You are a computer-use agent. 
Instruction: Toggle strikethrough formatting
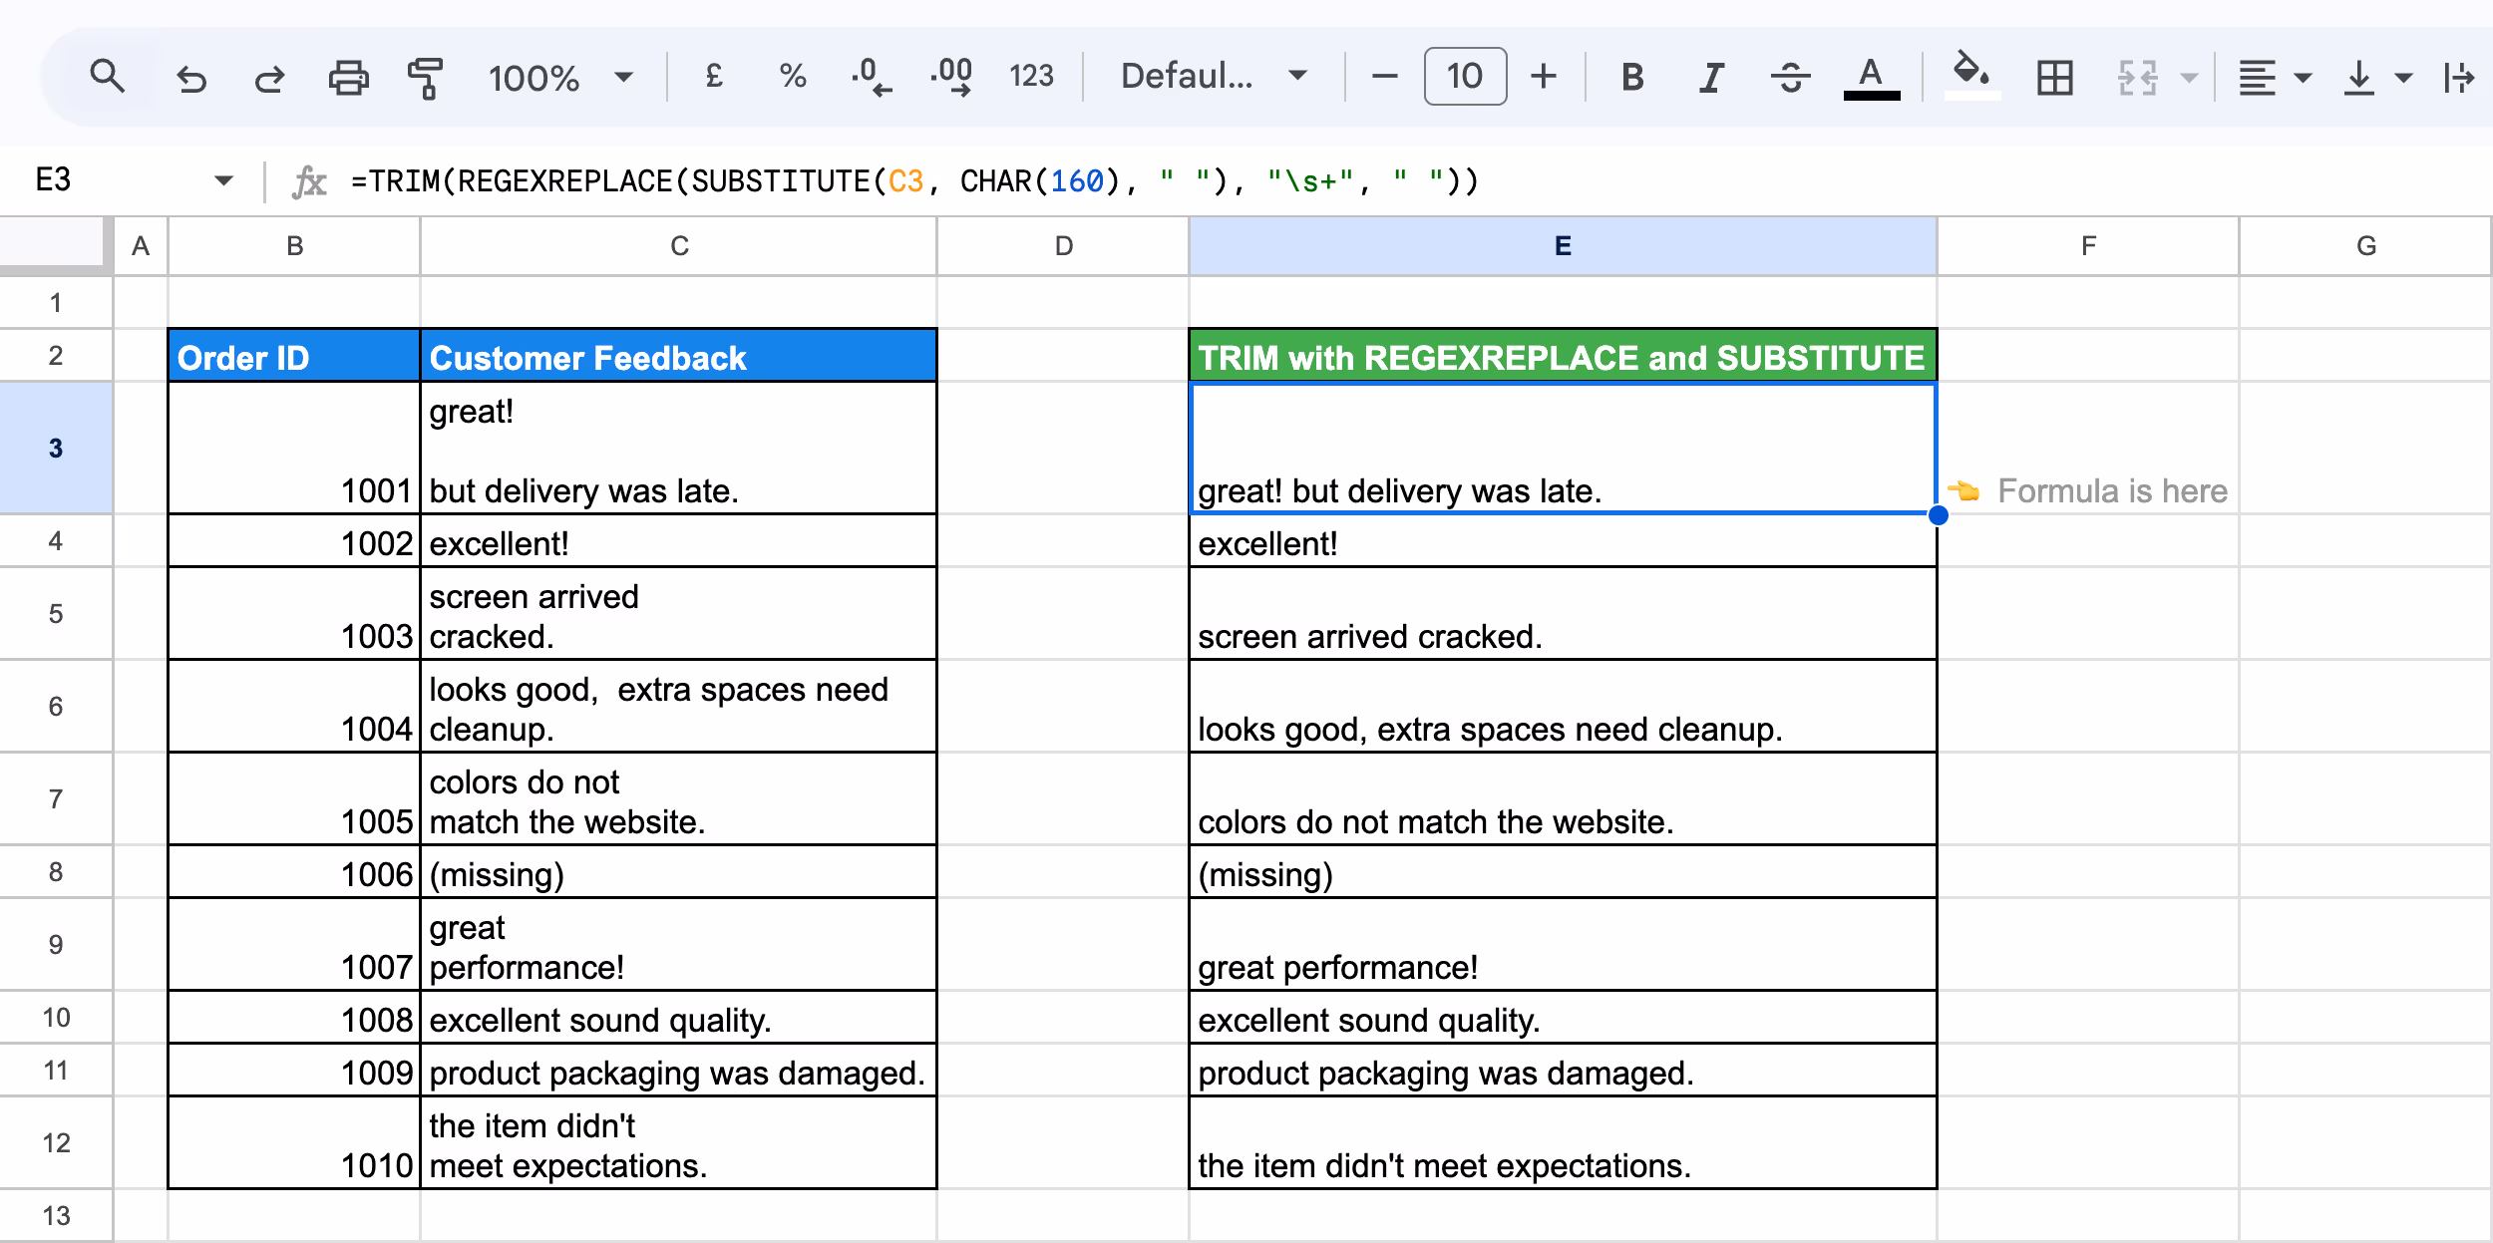tap(1791, 77)
